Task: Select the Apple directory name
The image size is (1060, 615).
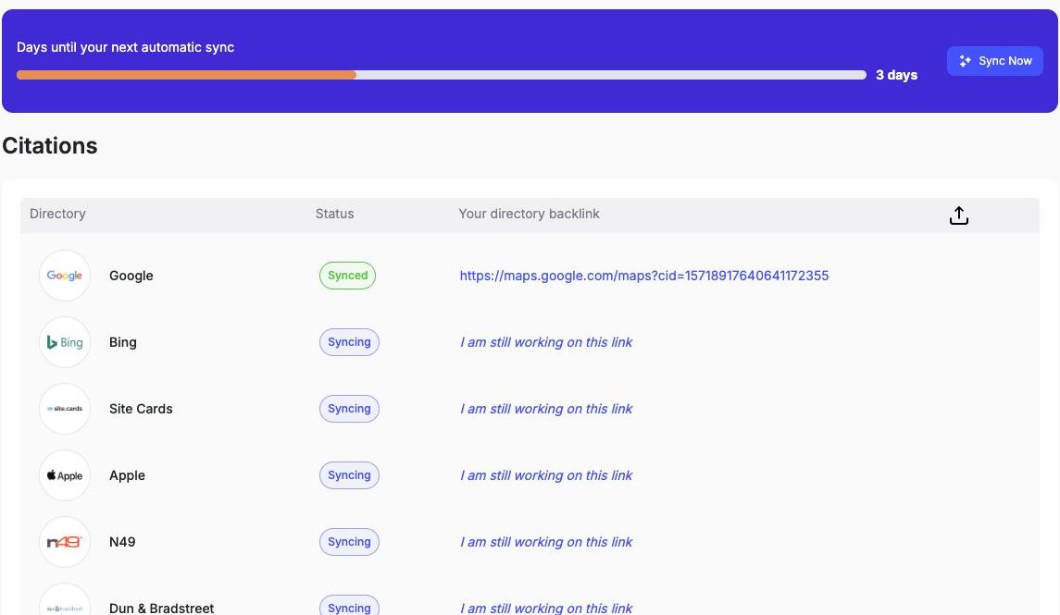Action: pyautogui.click(x=127, y=475)
